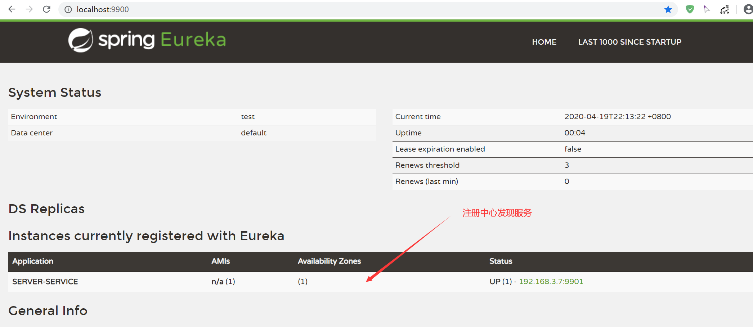The image size is (753, 327).
Task: Reload the Eureka page
Action: tap(46, 9)
